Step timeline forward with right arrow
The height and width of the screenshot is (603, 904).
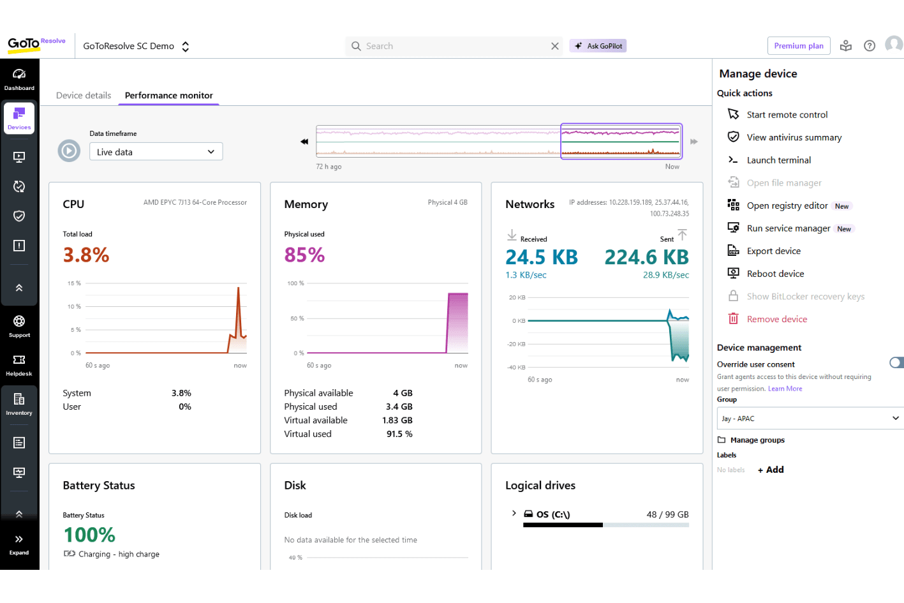[694, 142]
